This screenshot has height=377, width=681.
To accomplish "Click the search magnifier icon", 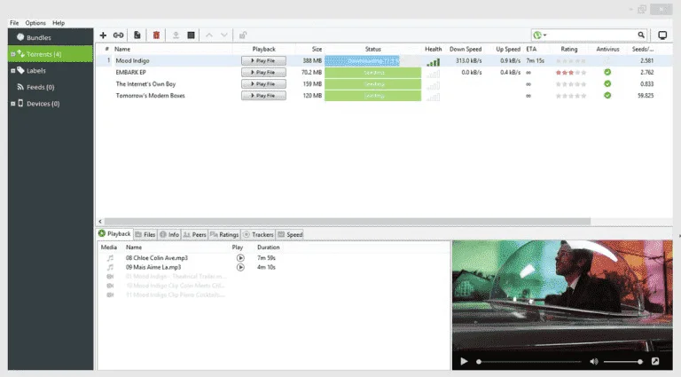I will [641, 35].
